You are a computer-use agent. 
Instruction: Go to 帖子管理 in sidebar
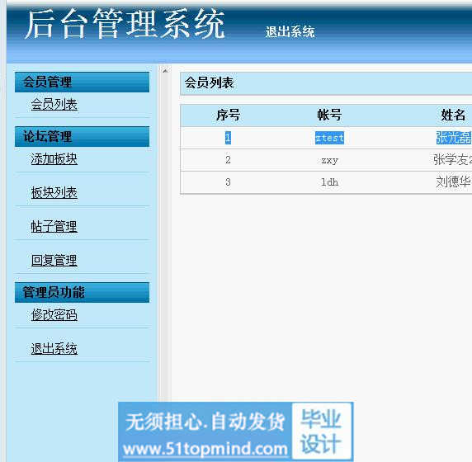pos(54,227)
